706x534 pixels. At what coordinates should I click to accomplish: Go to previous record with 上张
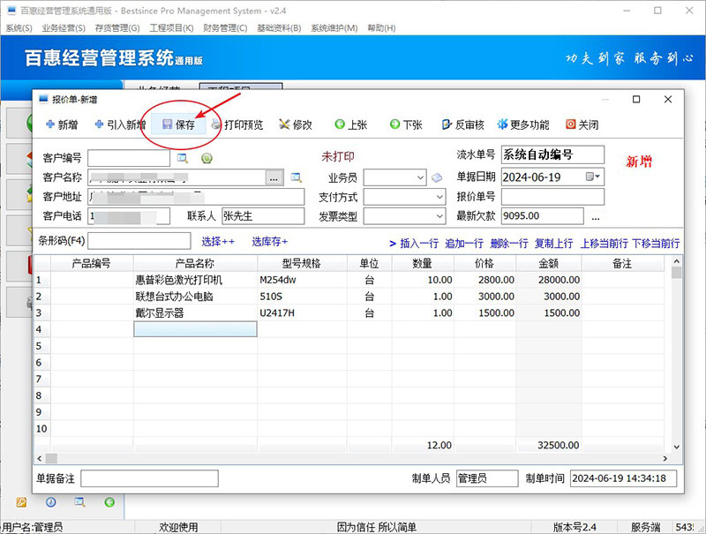[x=351, y=124]
